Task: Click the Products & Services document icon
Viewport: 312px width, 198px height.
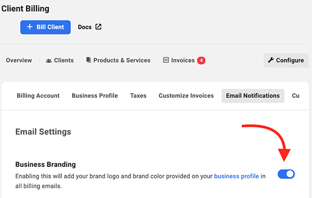Action: tap(89, 60)
